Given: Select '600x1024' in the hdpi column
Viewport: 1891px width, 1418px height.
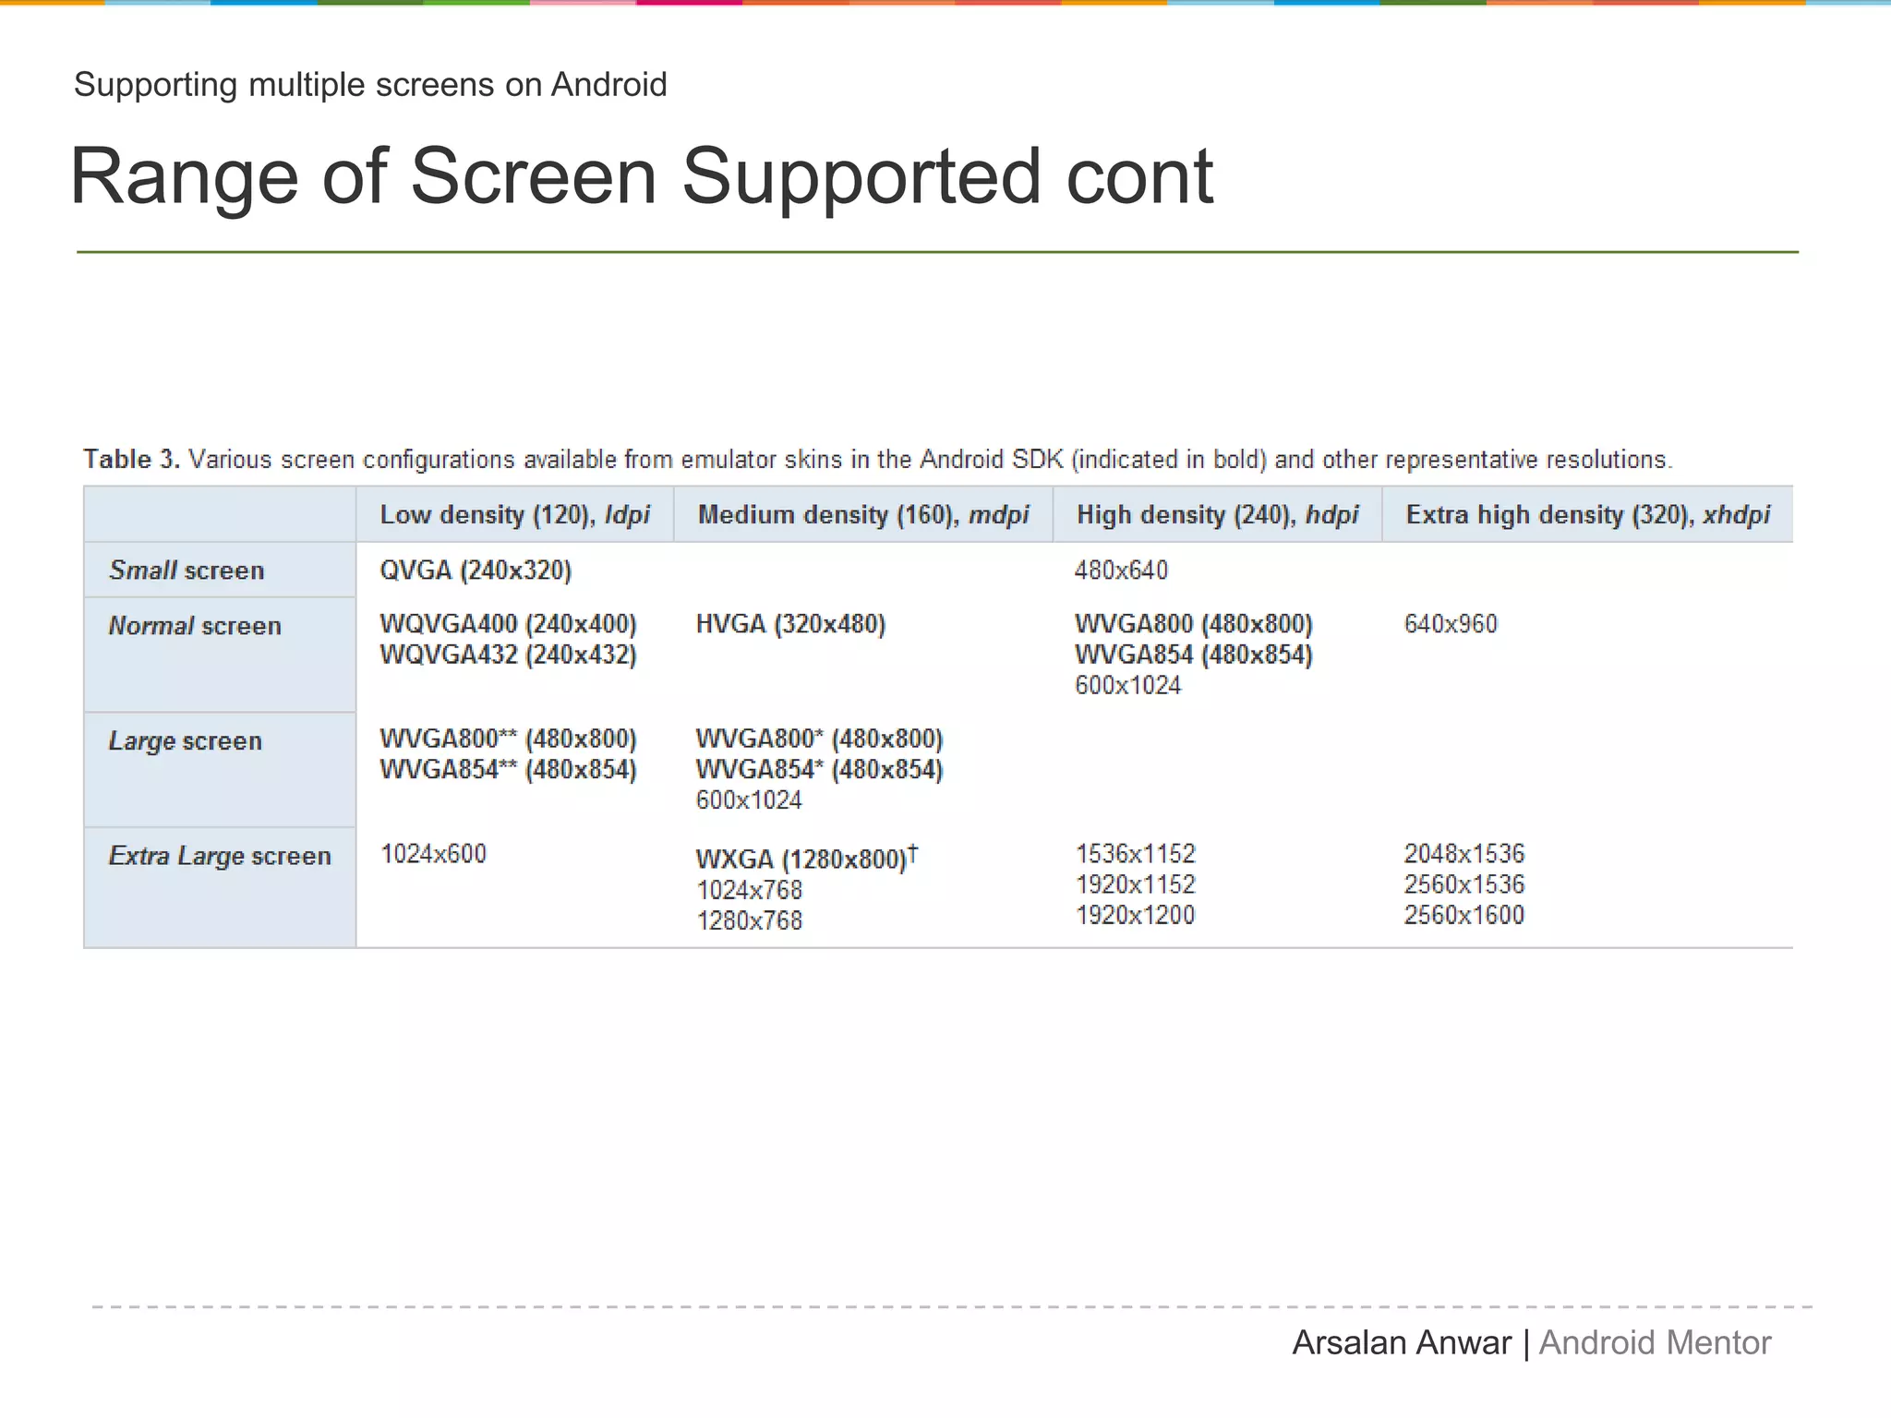Looking at the screenshot, I should (1127, 685).
